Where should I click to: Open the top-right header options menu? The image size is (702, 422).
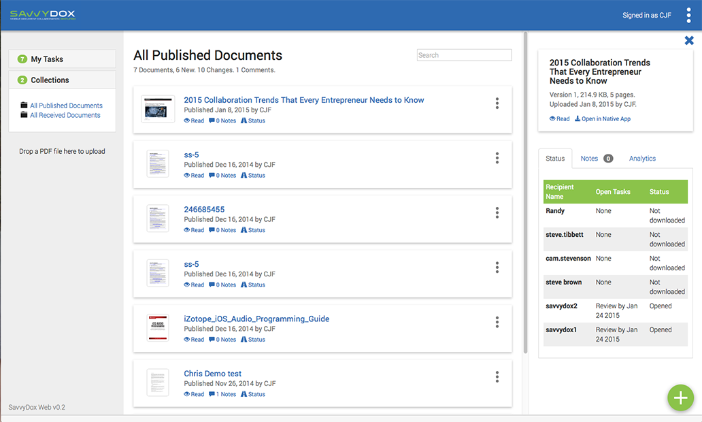688,15
